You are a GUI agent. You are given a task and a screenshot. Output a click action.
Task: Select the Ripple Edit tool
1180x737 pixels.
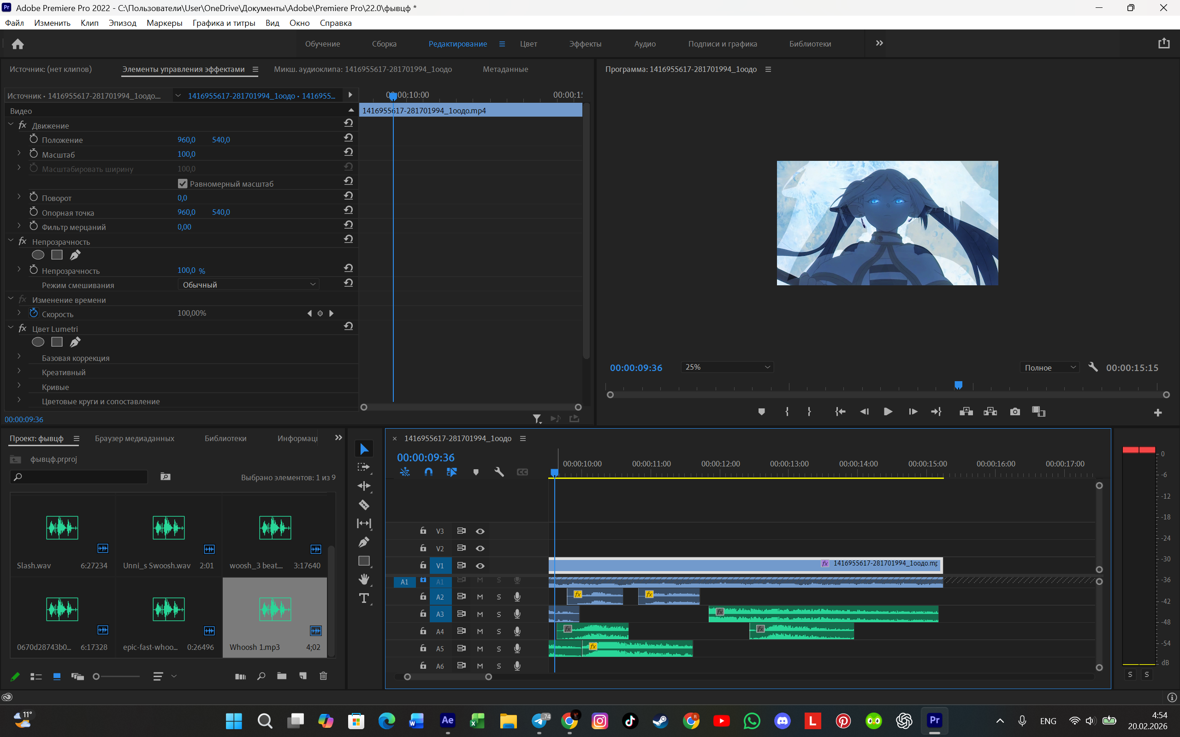point(364,486)
